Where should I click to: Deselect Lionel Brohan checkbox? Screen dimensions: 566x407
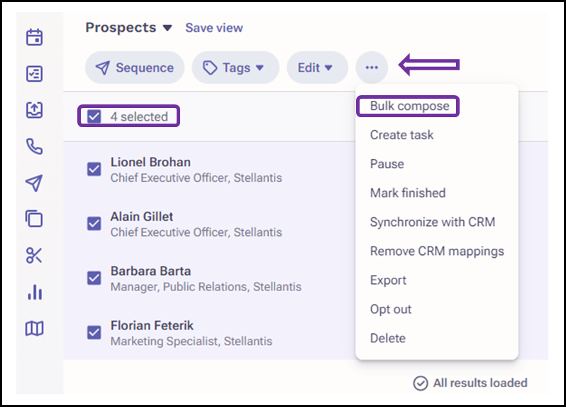(94, 169)
